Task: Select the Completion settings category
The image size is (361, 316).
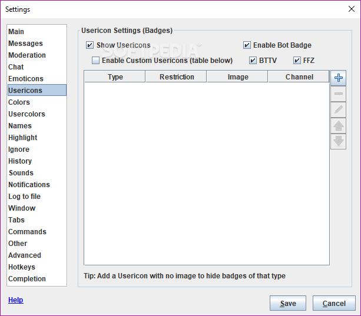Action: coord(37,278)
